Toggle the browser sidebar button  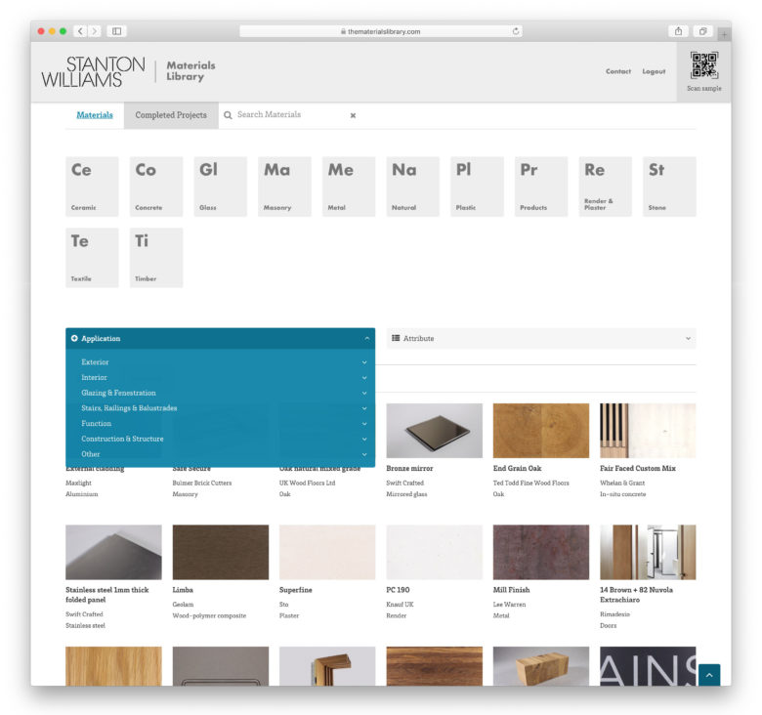[116, 31]
